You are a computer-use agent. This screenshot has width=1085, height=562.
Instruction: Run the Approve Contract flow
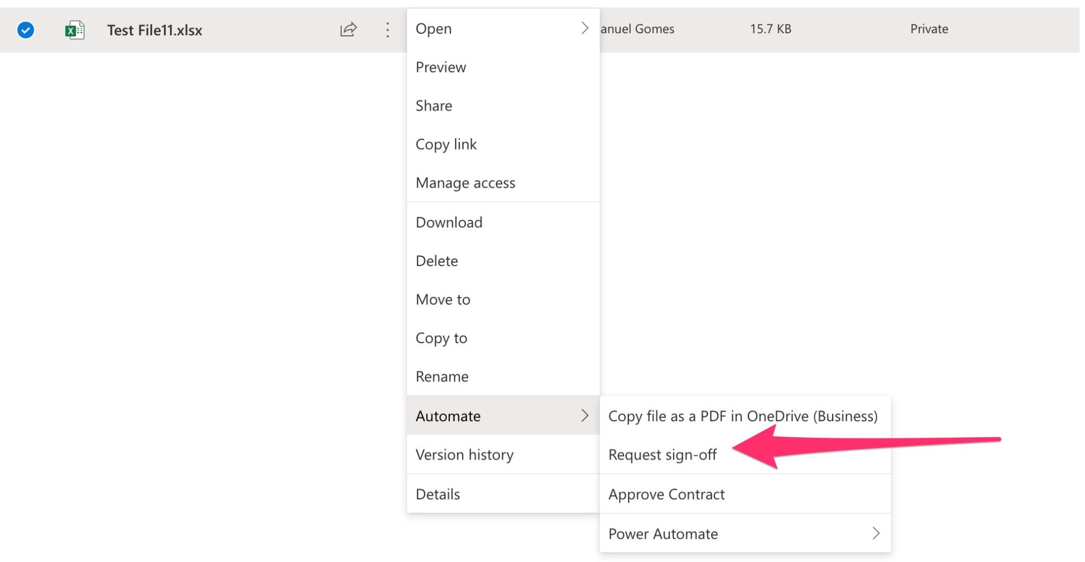[x=745, y=494]
